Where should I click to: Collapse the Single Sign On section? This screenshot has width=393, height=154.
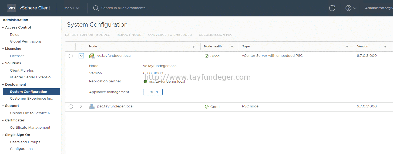pyautogui.click(x=3, y=135)
